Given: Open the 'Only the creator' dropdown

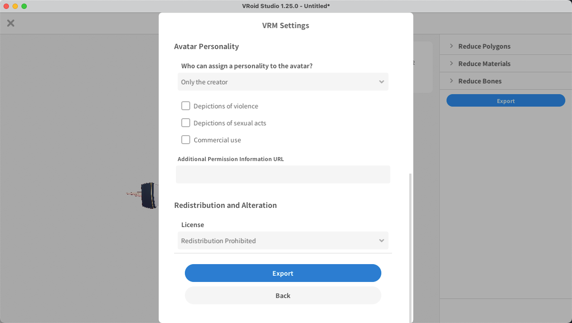Looking at the screenshot, I should coord(282,82).
